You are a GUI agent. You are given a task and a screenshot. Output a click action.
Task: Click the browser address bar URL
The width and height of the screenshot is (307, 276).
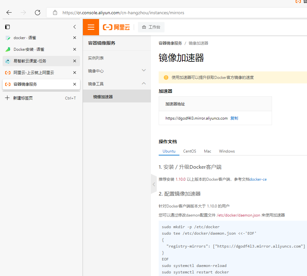tap(123, 13)
